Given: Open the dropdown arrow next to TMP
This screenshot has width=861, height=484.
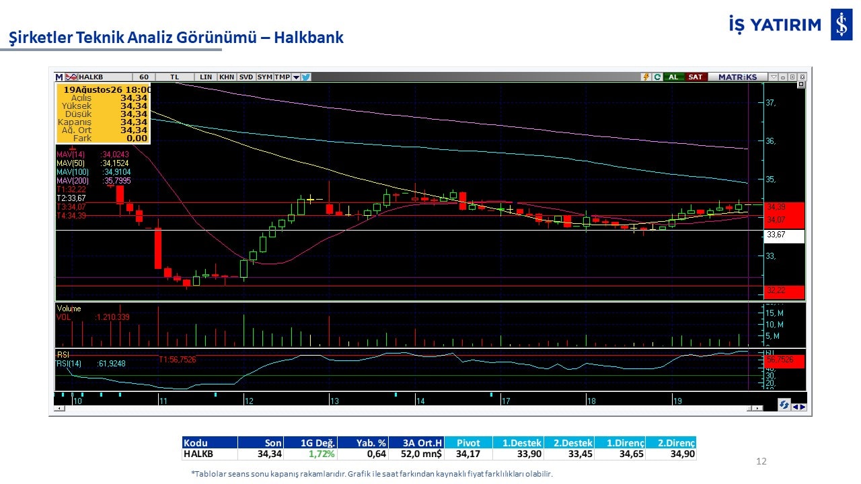Looking at the screenshot, I should (x=296, y=77).
